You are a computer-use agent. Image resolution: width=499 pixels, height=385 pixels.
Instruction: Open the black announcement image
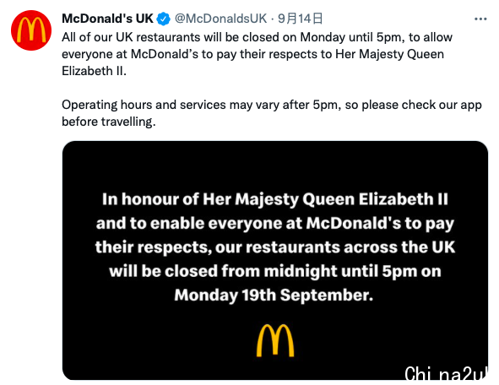(x=275, y=260)
